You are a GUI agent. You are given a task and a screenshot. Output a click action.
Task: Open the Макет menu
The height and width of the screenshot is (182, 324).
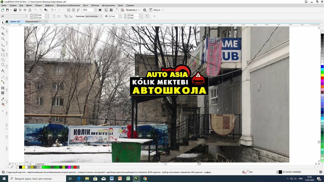pyautogui.click(x=29, y=5)
